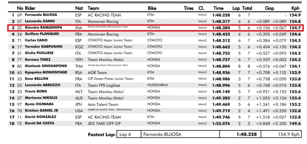Click Kiattisak SINGHAPONG rider name
This screenshot has width=307, height=144.
pos(46,66)
